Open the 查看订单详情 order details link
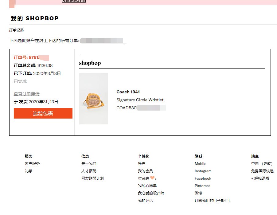 (x=26, y=94)
